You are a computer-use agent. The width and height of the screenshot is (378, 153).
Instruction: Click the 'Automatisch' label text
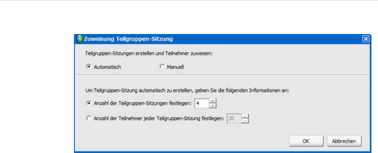[x=107, y=67]
